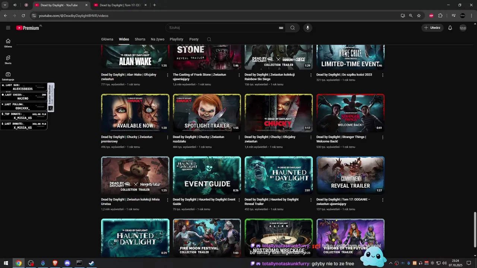Open Windows Start menu
477x268 pixels.
[x=6, y=263]
